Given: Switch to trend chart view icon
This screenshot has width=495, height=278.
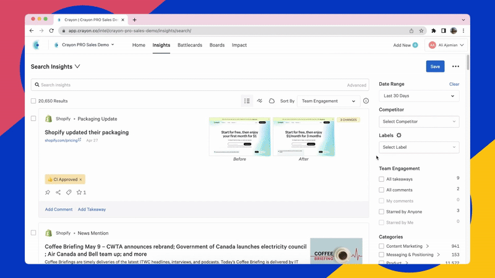Looking at the screenshot, I should coord(259,101).
